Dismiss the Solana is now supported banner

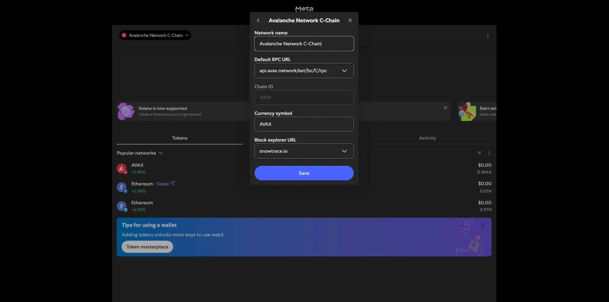445,108
